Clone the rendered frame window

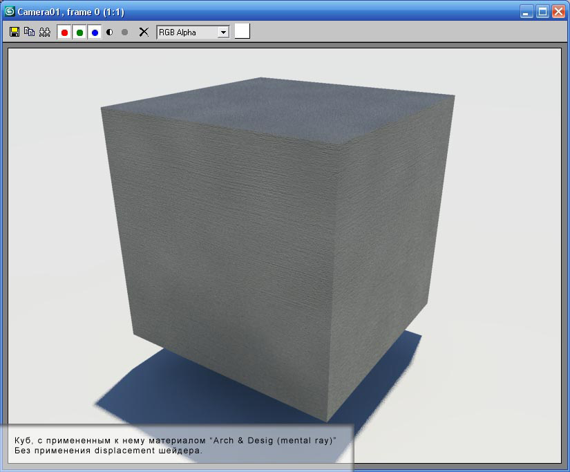[x=45, y=32]
